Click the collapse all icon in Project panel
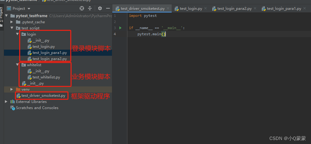 [x=90, y=8]
